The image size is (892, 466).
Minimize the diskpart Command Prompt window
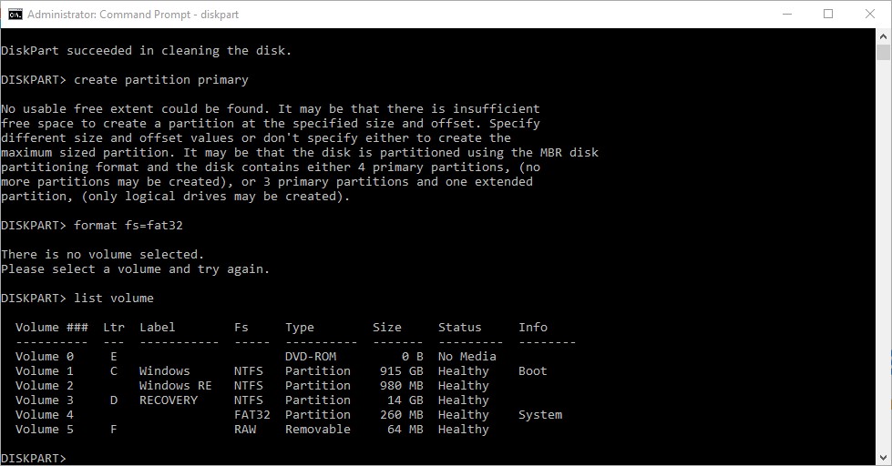point(787,15)
